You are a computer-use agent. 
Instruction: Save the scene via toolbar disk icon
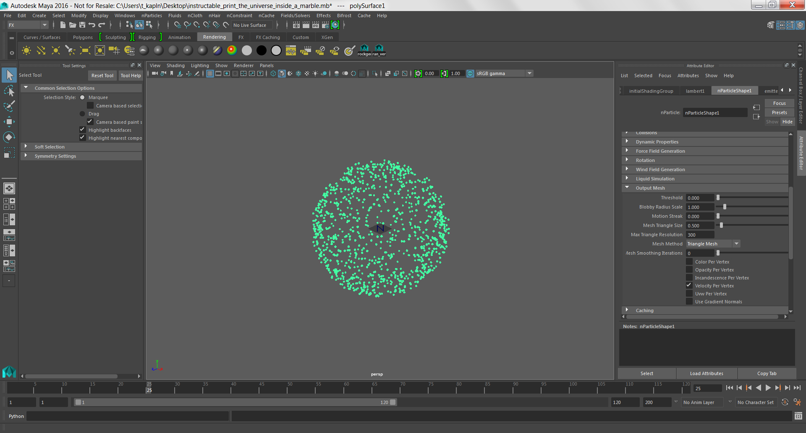82,25
